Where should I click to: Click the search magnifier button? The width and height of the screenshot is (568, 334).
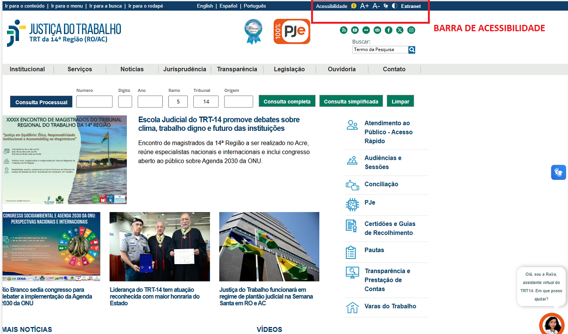tap(412, 50)
